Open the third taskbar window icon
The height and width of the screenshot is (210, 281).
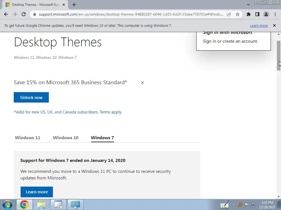[x=58, y=205]
